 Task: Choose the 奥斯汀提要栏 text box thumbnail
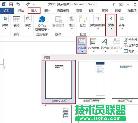[x=92, y=82]
